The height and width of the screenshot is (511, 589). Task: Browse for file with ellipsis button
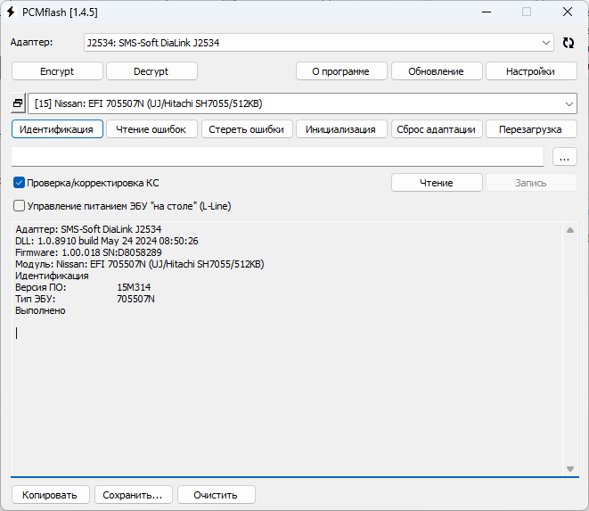(x=565, y=157)
